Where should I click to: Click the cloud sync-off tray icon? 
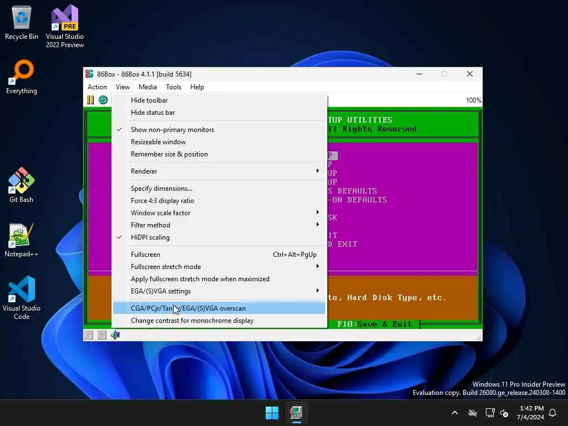(473, 413)
